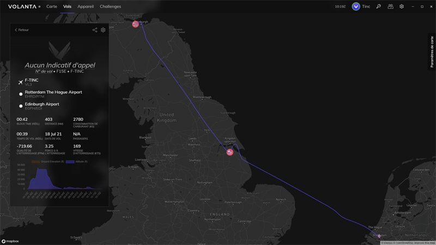Open the Appareil tab
The height and width of the screenshot is (245, 436).
click(x=86, y=7)
